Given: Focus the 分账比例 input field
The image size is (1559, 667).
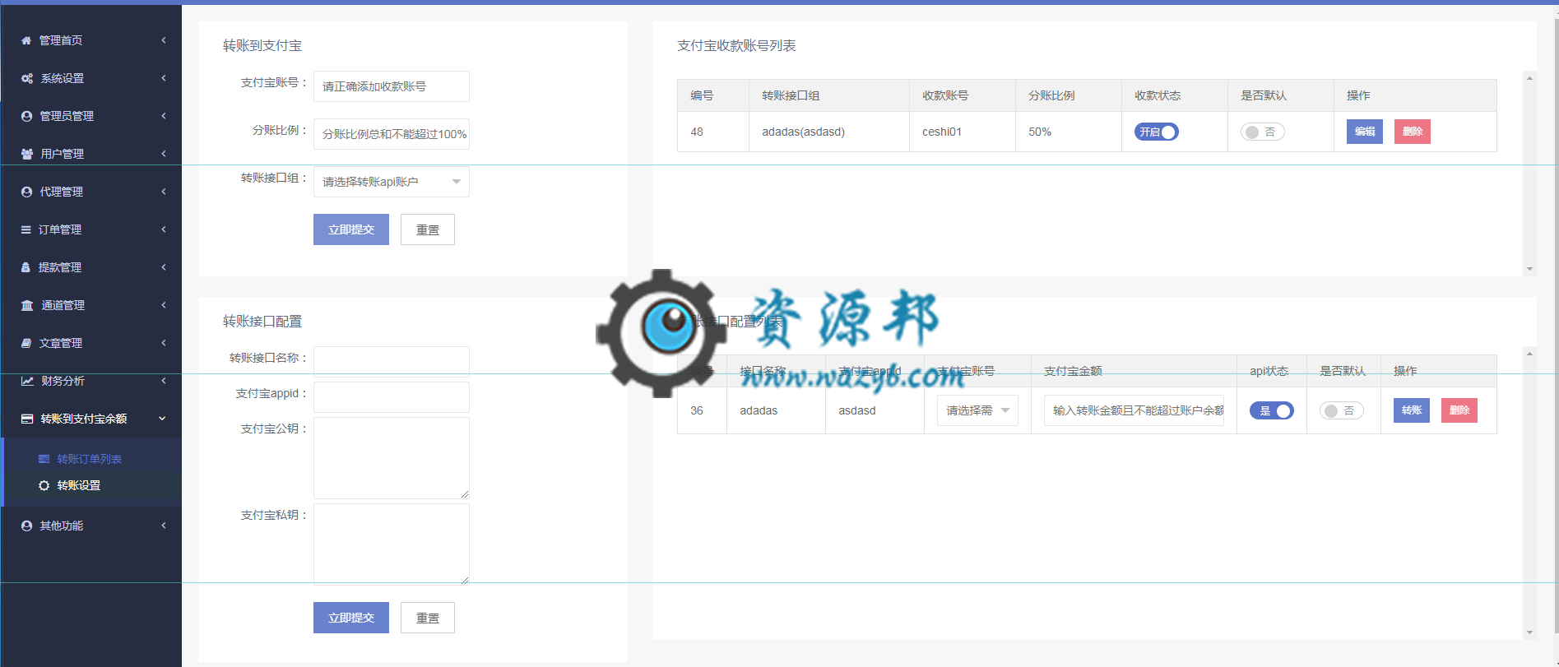Looking at the screenshot, I should 392,134.
